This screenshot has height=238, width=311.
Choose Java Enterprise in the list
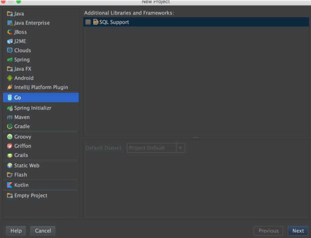point(41,23)
